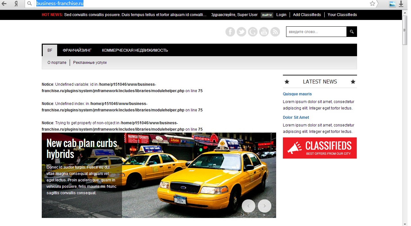411x226 pixels.
Task: Open the picture icon in the browser toolbar
Action: point(392,4)
